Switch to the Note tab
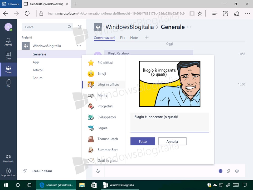Screen dimensions: 253x190 point(134,38)
